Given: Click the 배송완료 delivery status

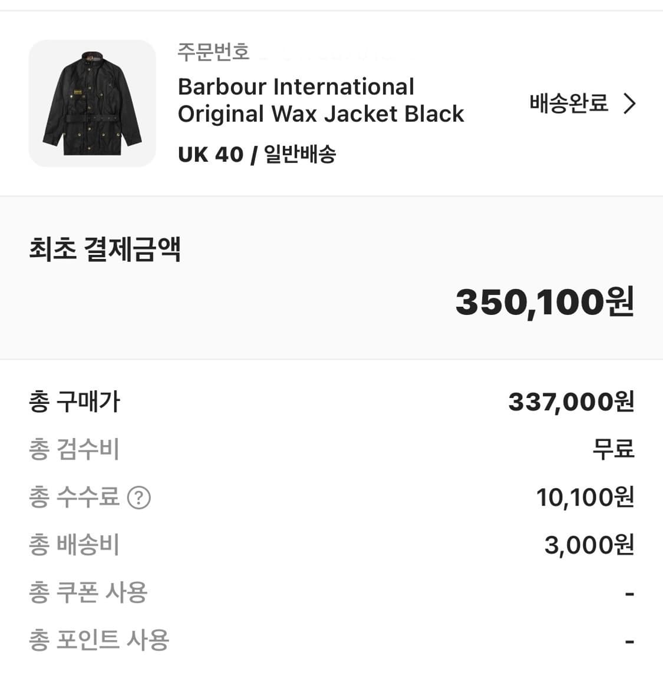Looking at the screenshot, I should click(x=568, y=104).
